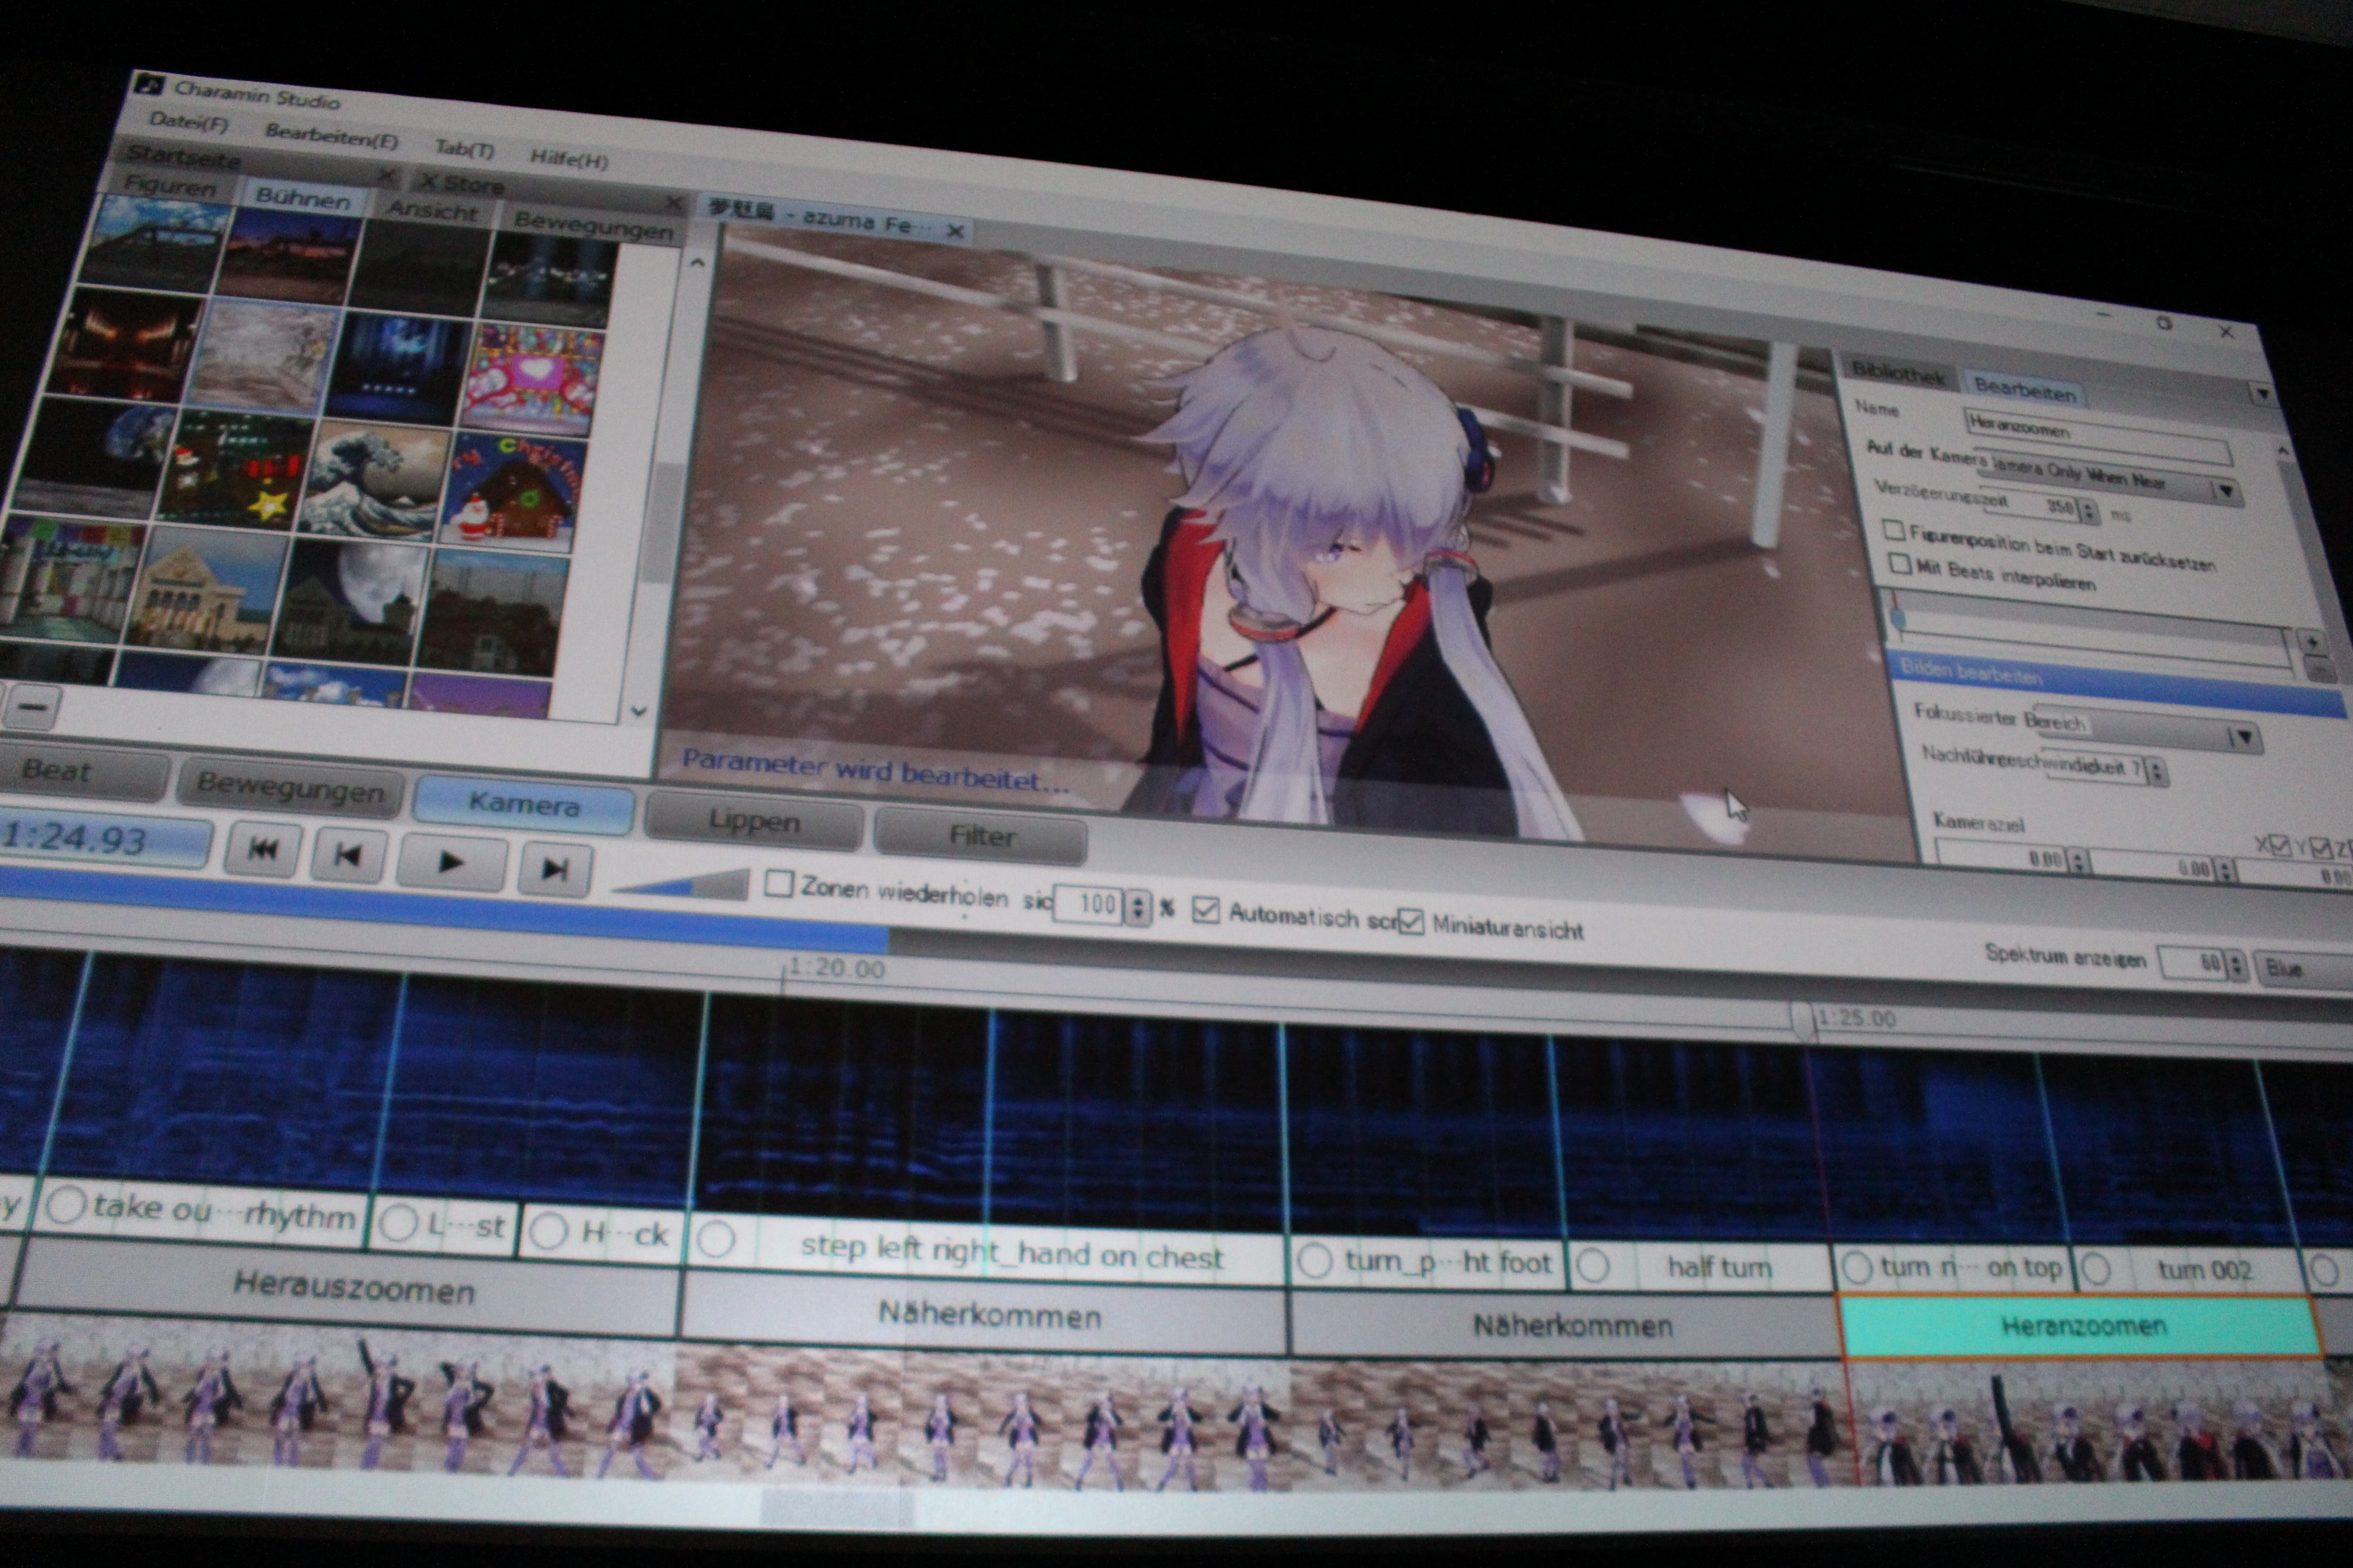
Task: Switch to the Ansicht tab
Action: 433,212
